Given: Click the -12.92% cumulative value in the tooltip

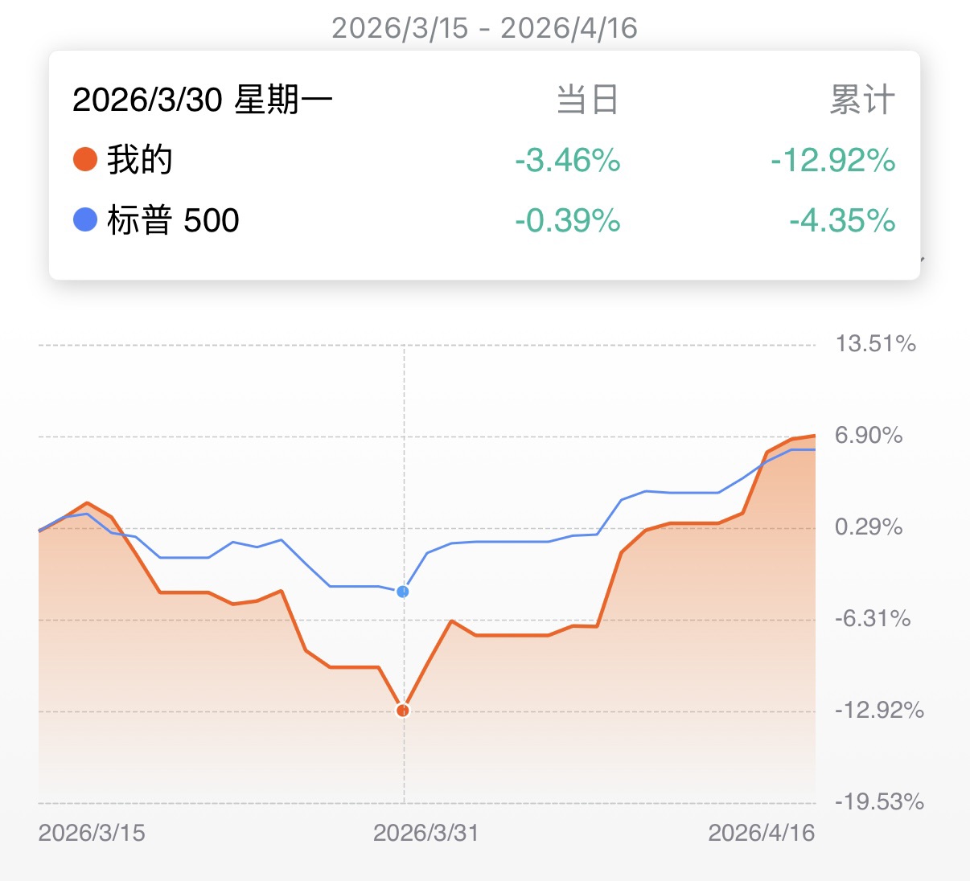Looking at the screenshot, I should coord(832,160).
